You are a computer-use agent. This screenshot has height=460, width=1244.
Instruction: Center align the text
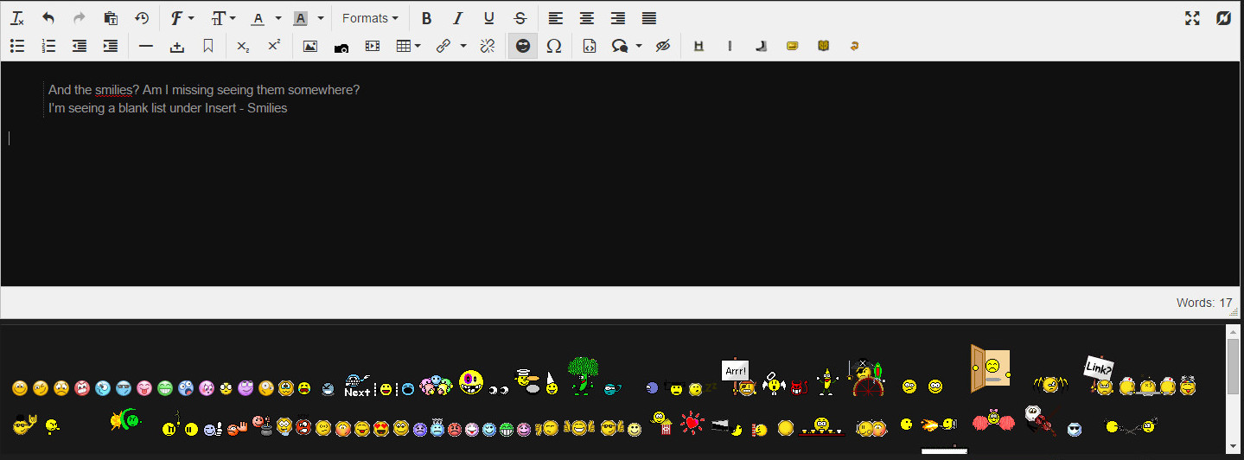[587, 18]
